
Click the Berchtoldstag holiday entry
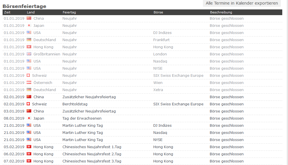(x=75, y=104)
